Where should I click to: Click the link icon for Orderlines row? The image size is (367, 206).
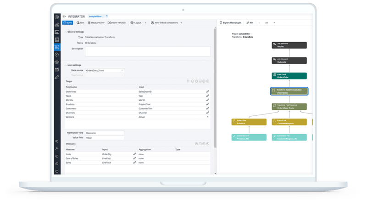coord(207,92)
